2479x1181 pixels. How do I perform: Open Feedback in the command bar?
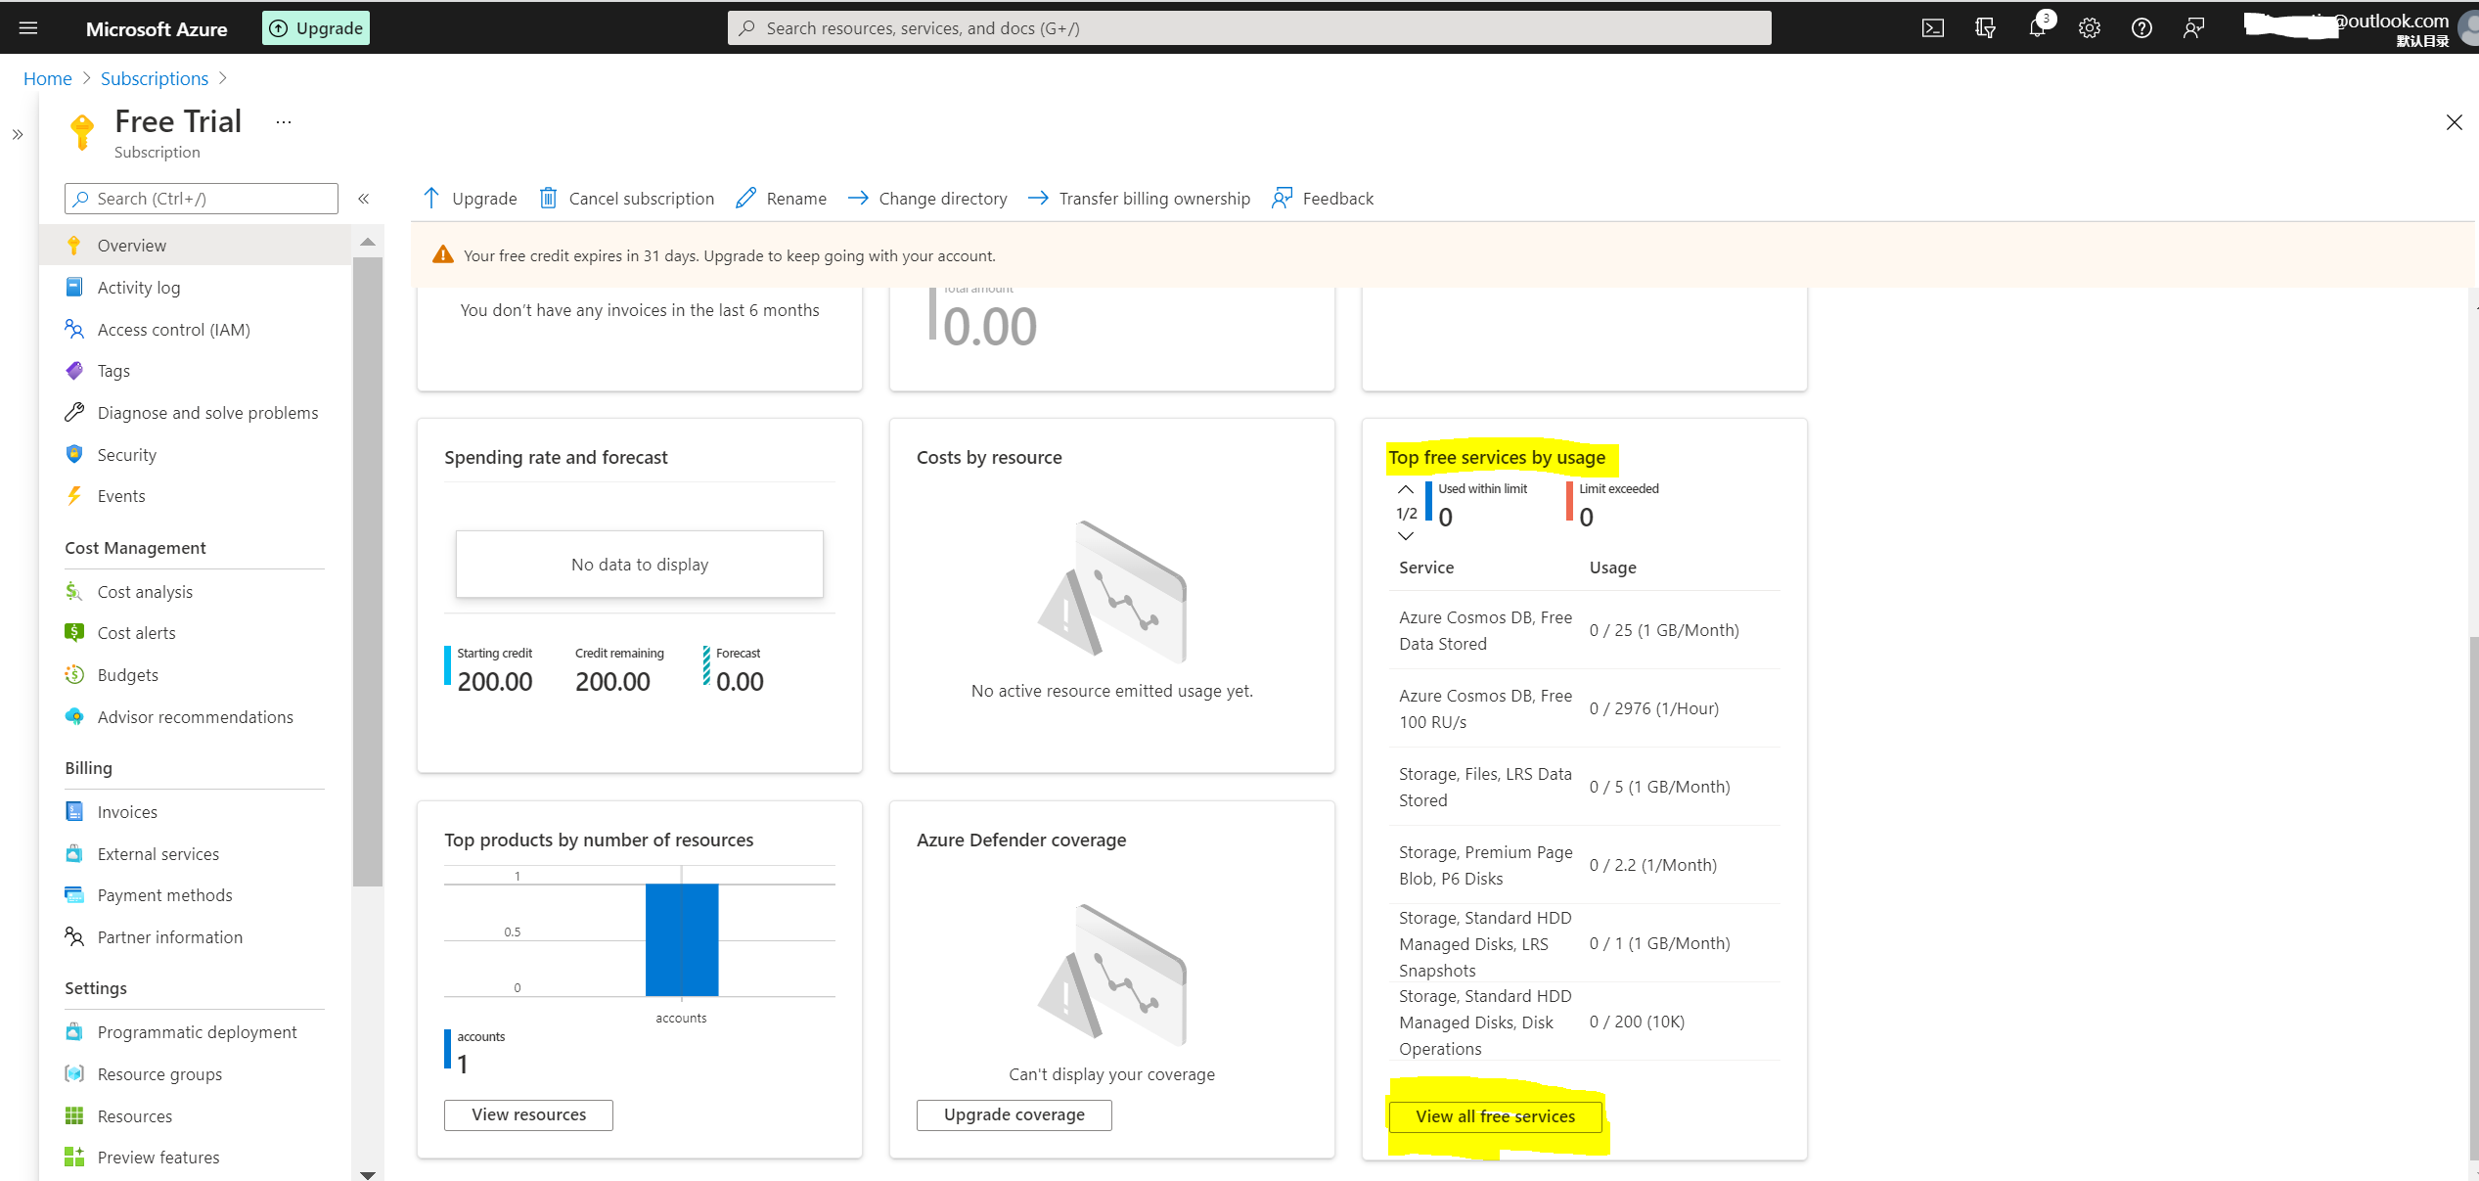click(x=1323, y=199)
